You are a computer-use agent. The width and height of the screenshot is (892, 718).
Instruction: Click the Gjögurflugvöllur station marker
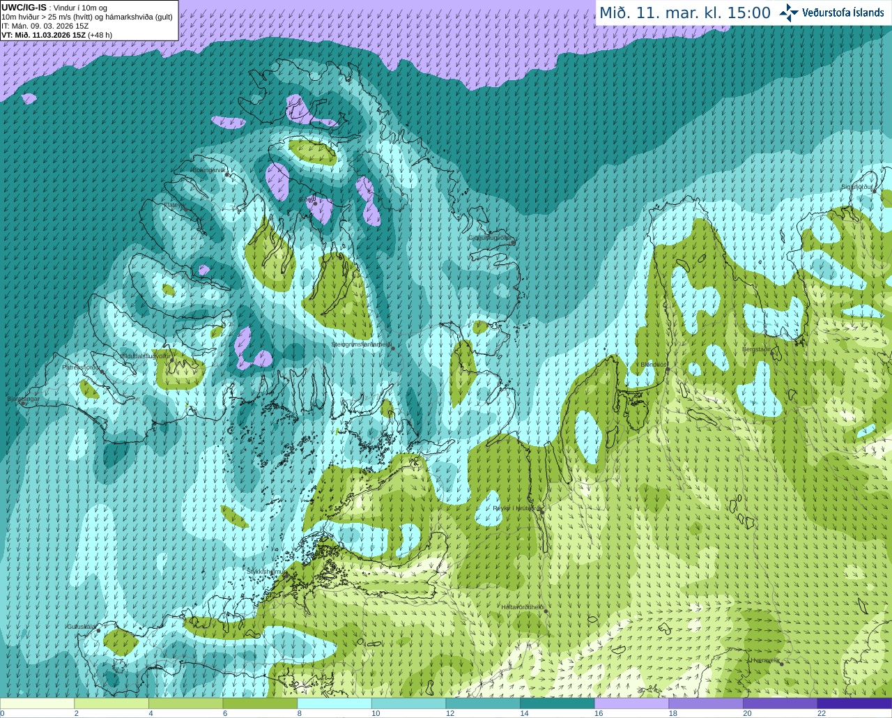click(x=514, y=243)
